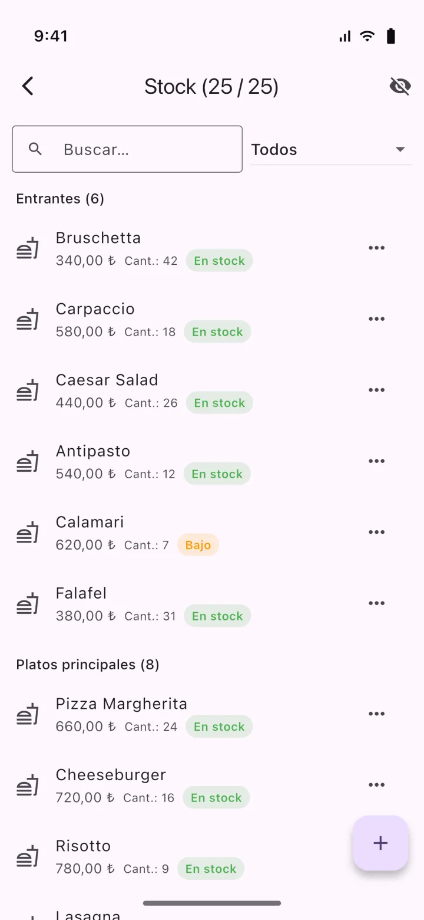Select the Calamari list item
This screenshot has height=920, width=424.
click(x=212, y=533)
